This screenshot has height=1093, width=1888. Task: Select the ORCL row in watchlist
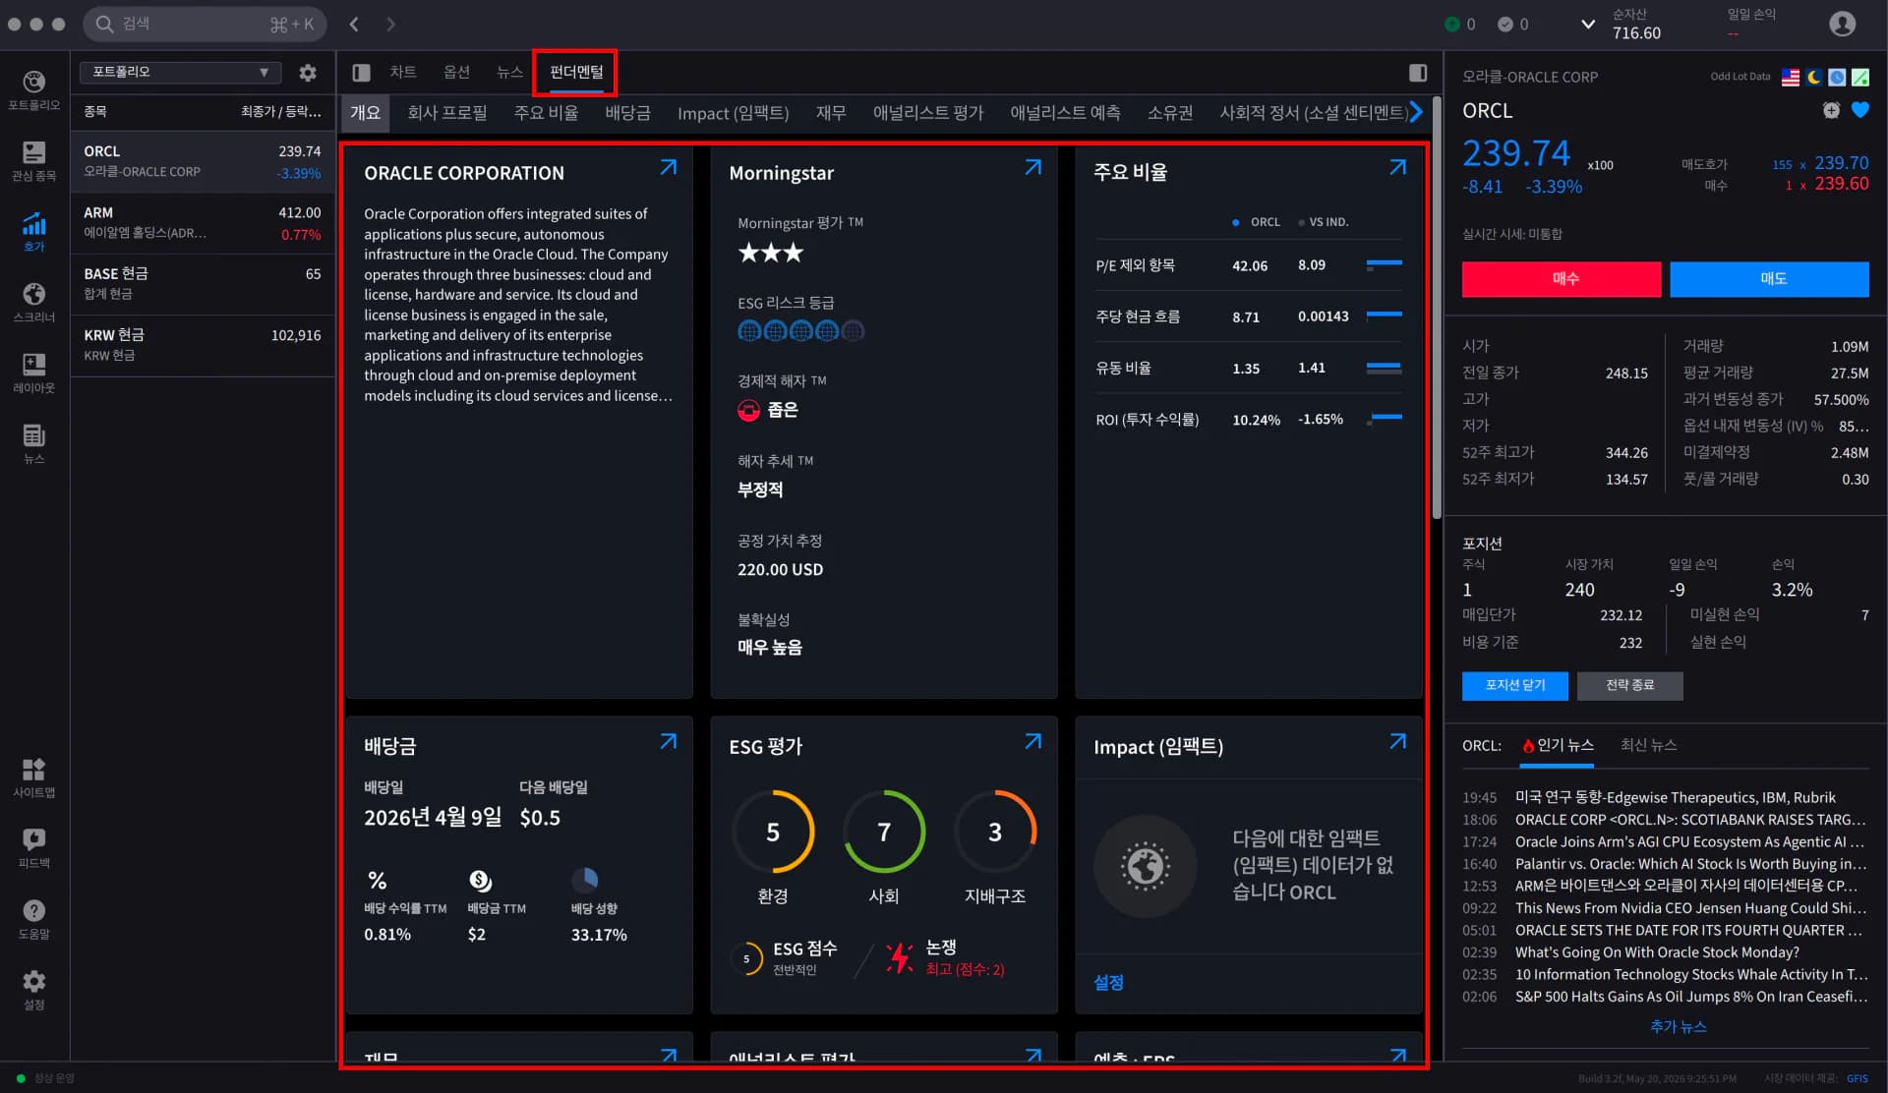click(203, 161)
